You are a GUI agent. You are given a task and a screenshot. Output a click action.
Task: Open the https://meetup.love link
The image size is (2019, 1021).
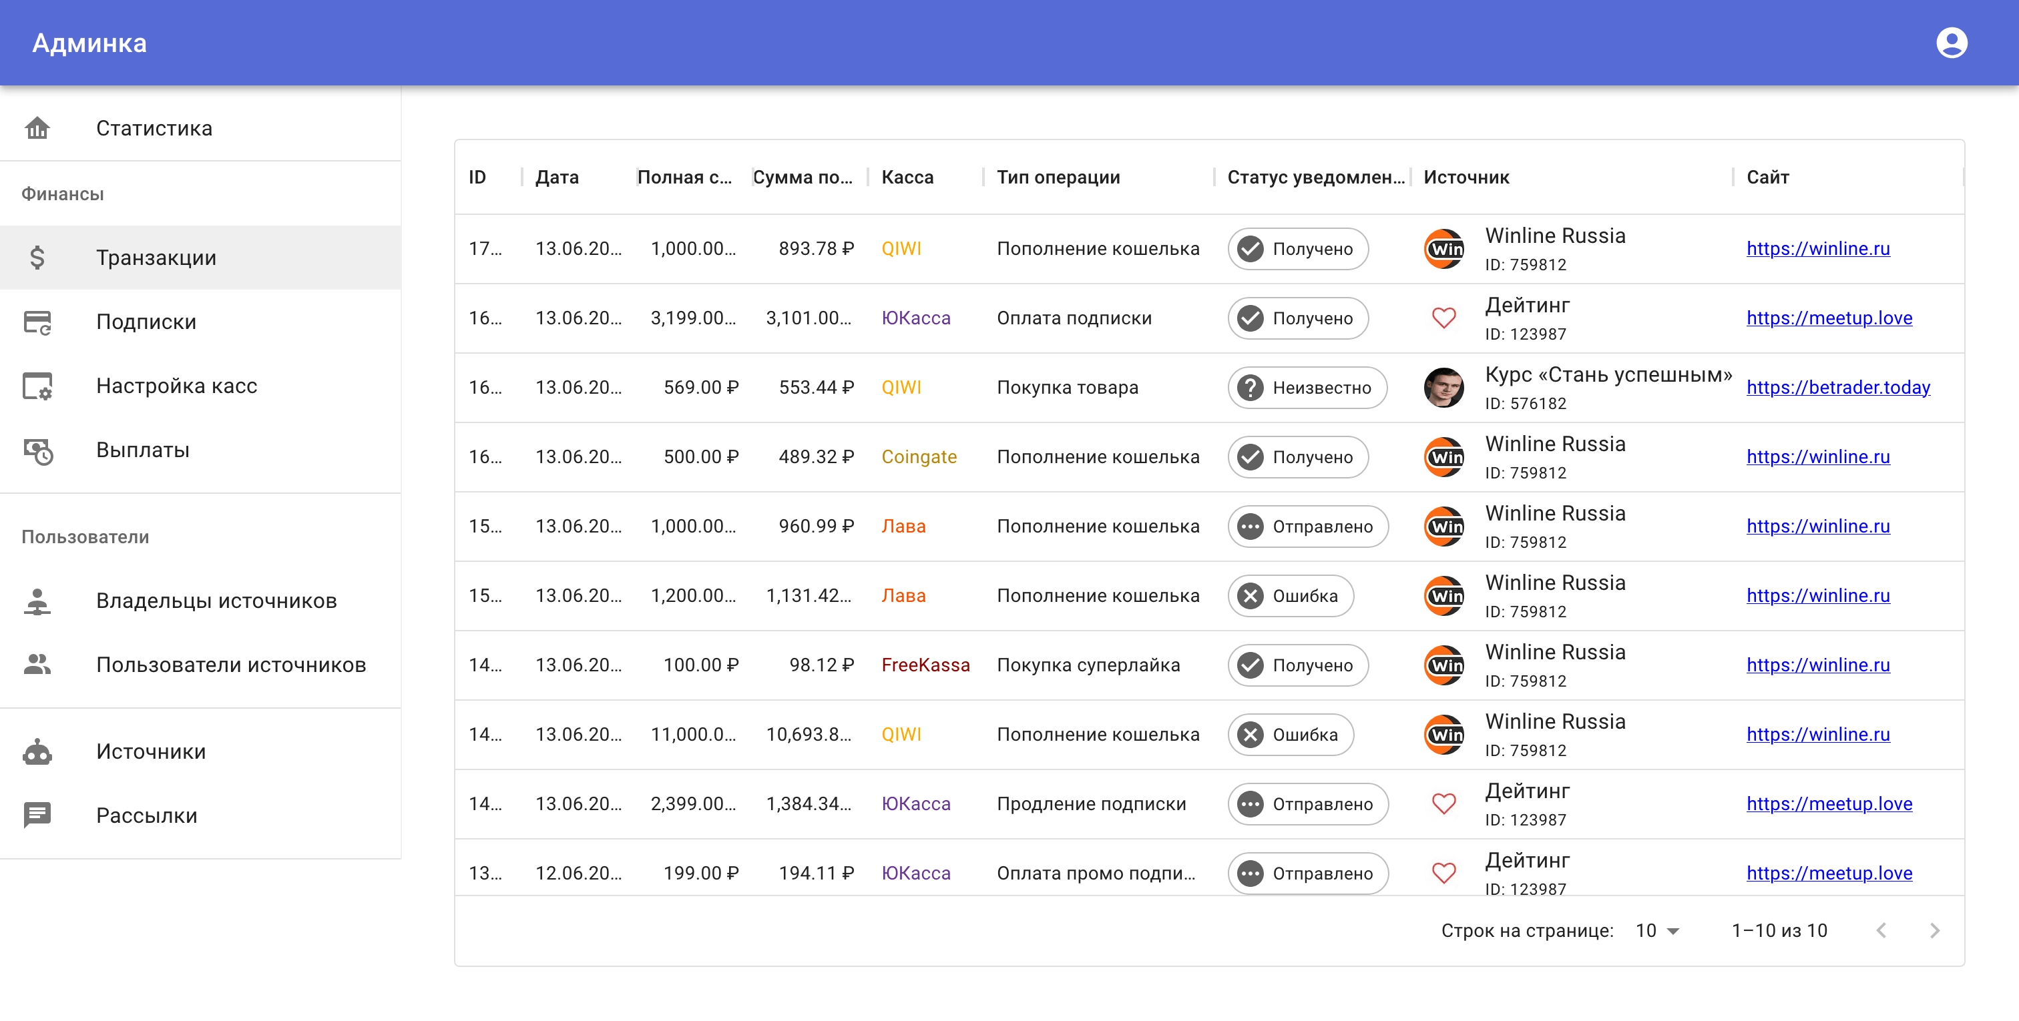(x=1829, y=318)
